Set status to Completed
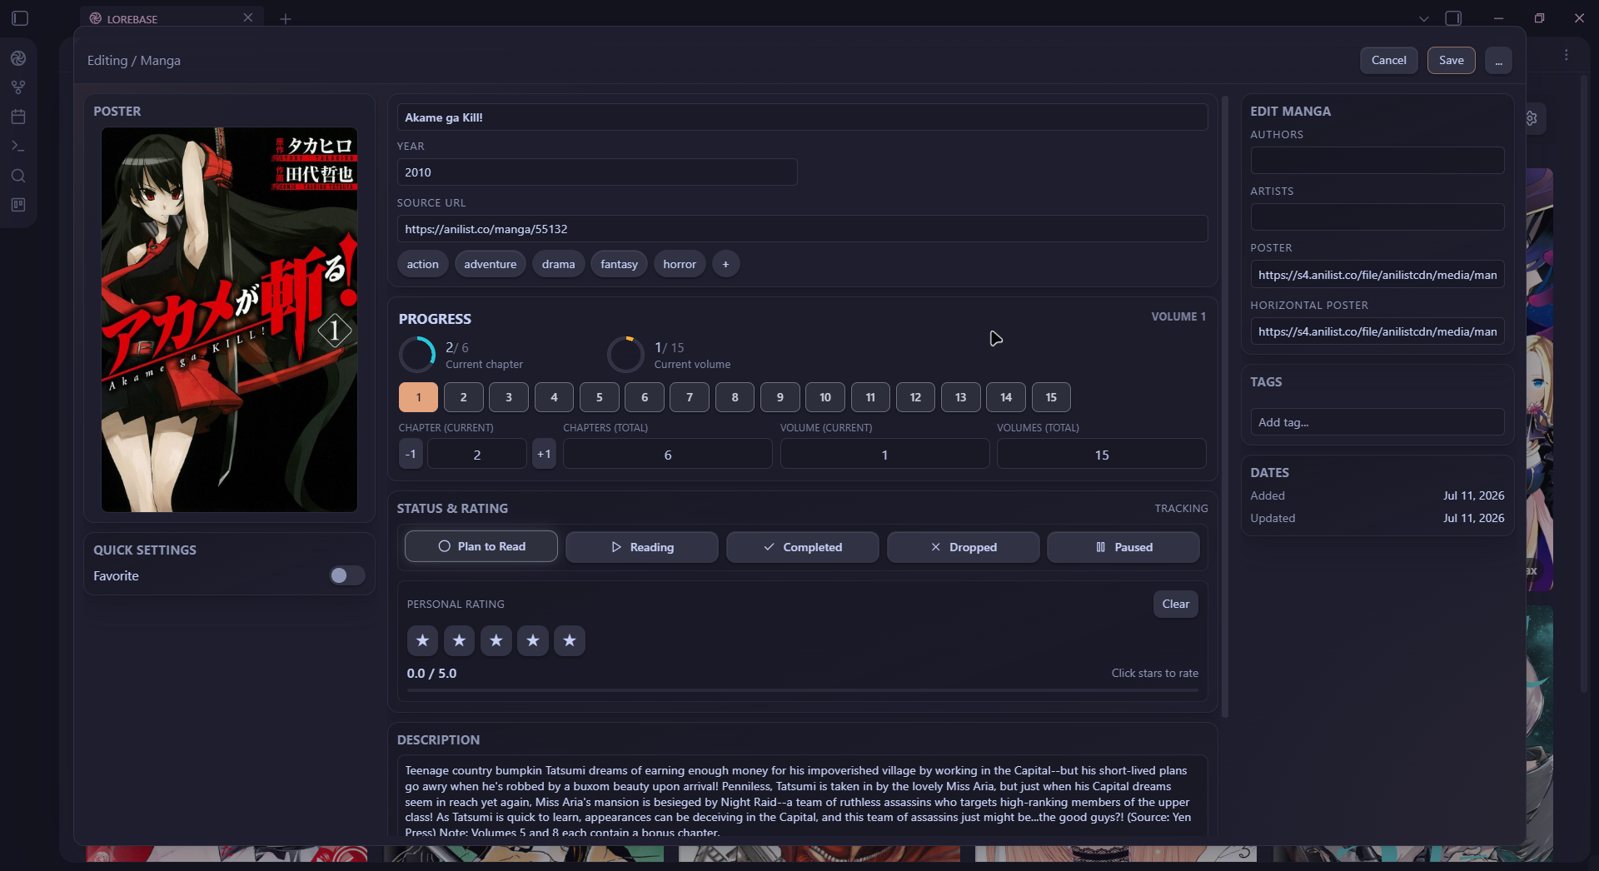This screenshot has width=1599, height=871. click(x=803, y=547)
